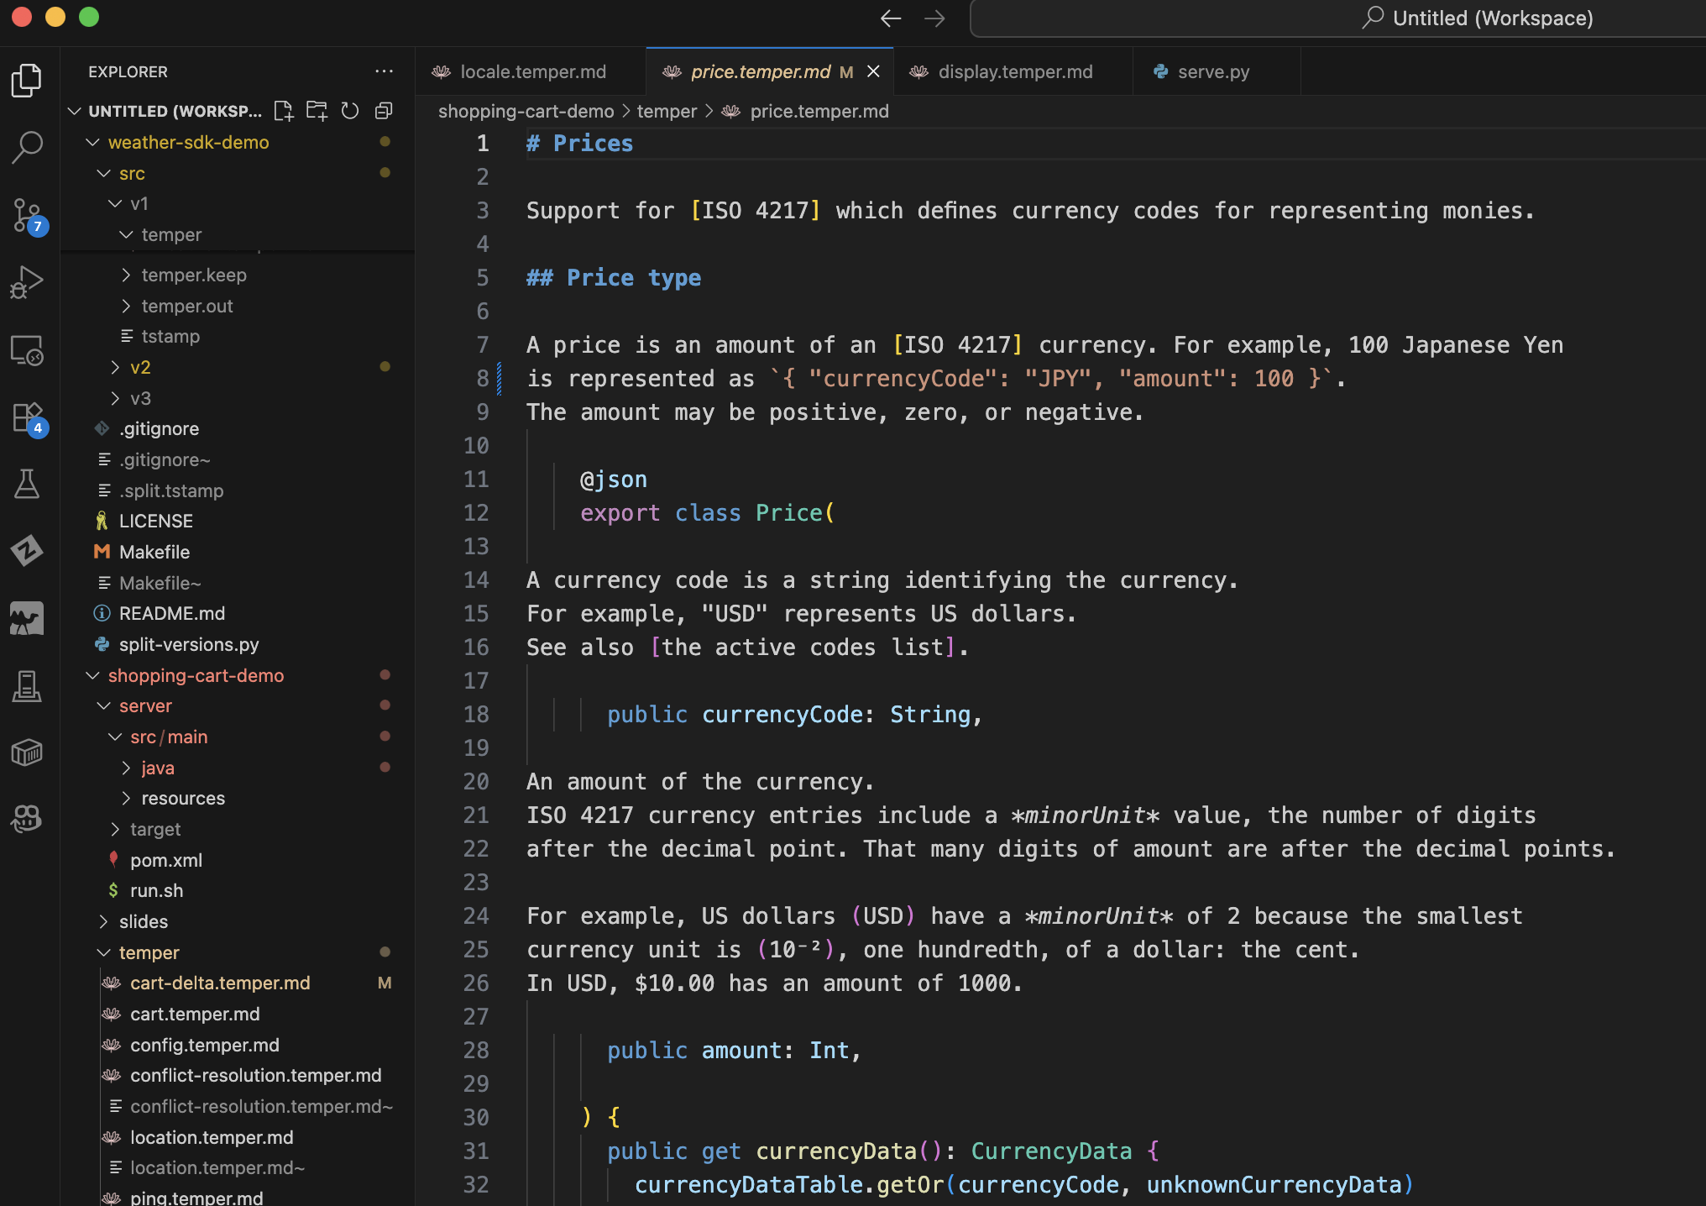Viewport: 1706px width, 1206px height.
Task: Click New Folder icon in explorer header
Action: tap(317, 111)
